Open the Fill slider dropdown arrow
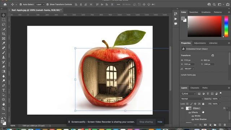This screenshot has width=231, height=130. 220,104
